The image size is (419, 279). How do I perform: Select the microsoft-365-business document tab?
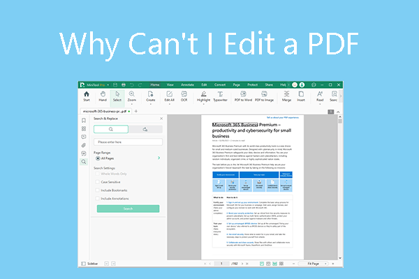click(106, 111)
